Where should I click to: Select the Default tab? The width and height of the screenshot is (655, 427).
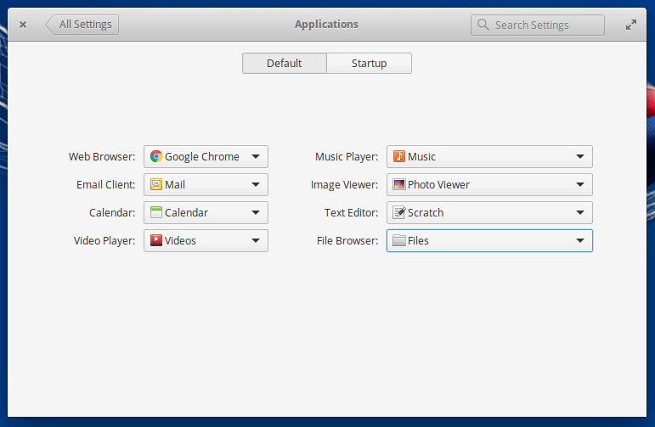coord(285,63)
